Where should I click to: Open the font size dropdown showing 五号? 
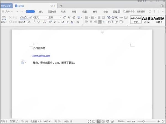click(54, 17)
